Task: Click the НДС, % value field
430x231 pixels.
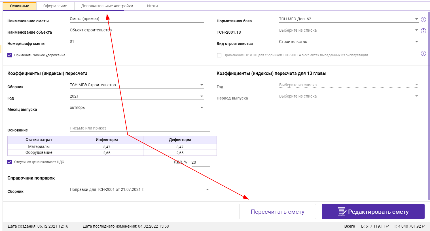Action: 200,162
